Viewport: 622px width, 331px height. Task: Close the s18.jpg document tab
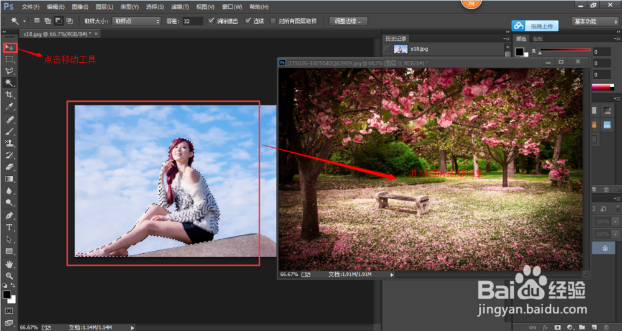pos(96,34)
